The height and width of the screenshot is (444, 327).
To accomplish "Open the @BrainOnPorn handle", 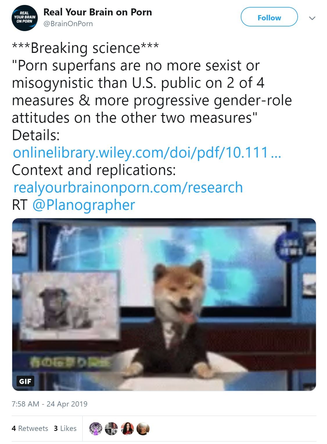I will point(68,24).
